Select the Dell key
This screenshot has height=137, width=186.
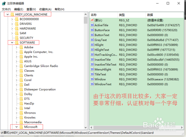[x=27, y=85]
